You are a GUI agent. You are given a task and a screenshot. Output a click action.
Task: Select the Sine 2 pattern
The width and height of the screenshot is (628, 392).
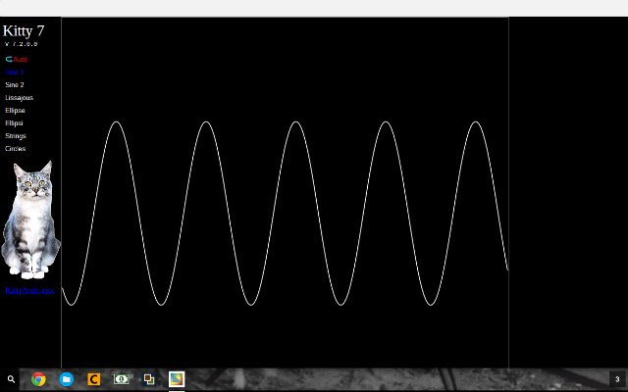(x=15, y=85)
